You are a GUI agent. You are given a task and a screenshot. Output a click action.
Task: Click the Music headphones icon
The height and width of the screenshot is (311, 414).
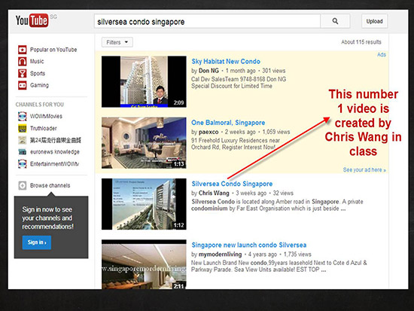point(22,61)
